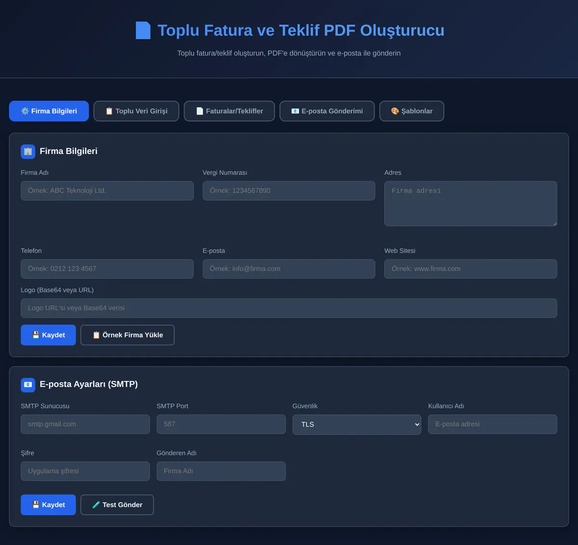Open the Faturalar/Teklifler tab

pos(229,111)
